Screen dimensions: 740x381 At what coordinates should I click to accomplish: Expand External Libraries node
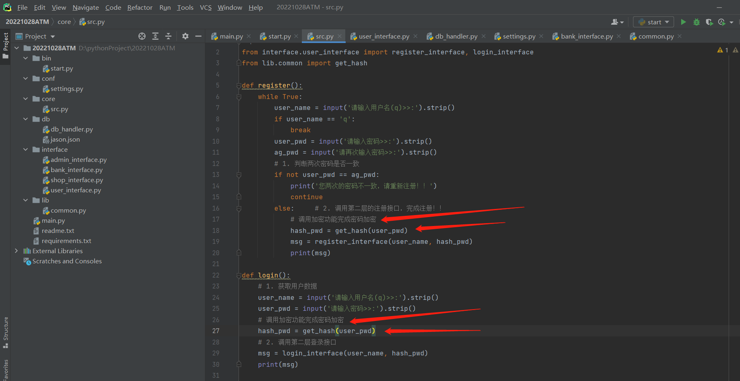pyautogui.click(x=16, y=251)
